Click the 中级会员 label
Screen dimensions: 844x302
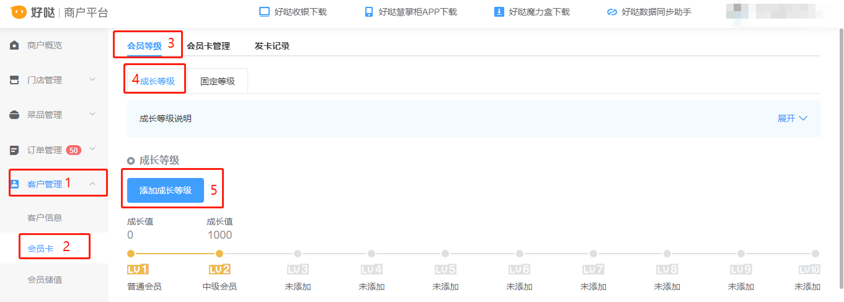[220, 286]
